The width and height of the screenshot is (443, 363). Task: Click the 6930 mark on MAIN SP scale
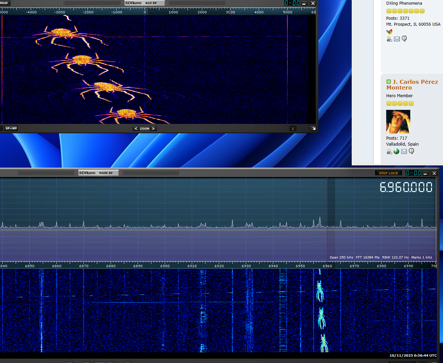pyautogui.click(x=246, y=266)
